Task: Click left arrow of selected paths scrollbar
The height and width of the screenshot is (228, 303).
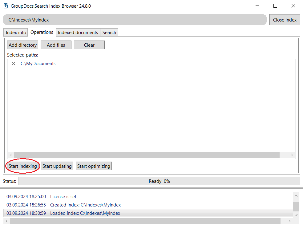Action: [11, 155]
